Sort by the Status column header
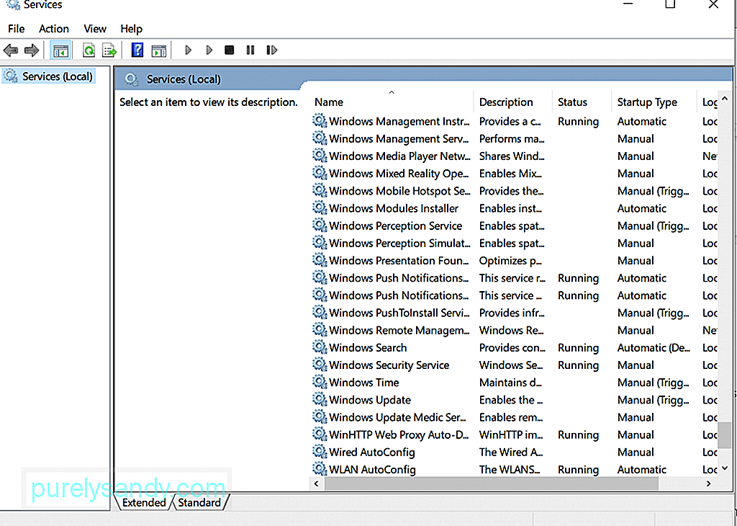This screenshot has width=737, height=526. pyautogui.click(x=582, y=102)
